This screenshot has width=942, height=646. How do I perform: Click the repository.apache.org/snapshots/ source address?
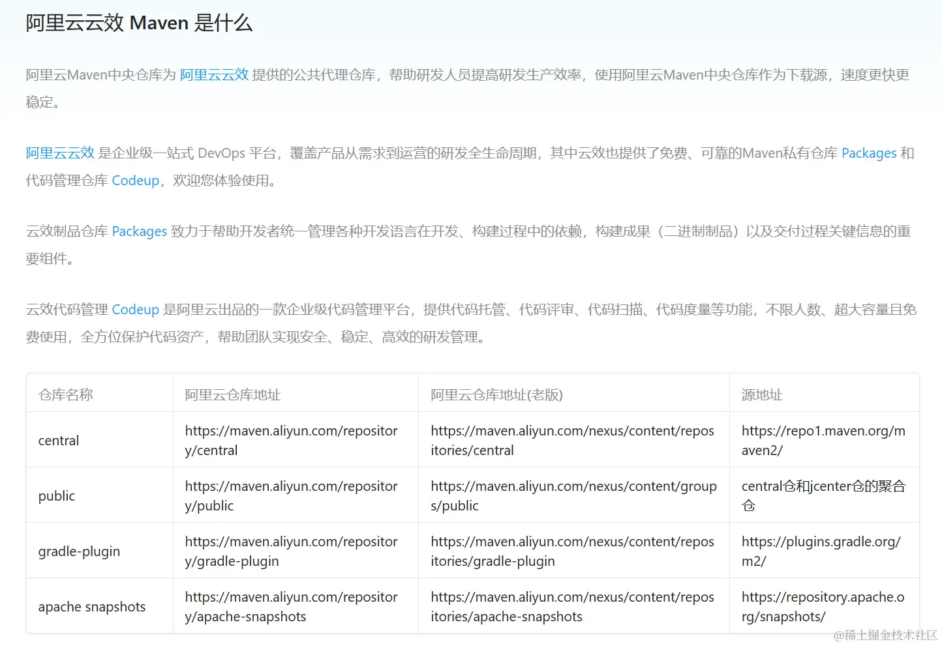(823, 607)
